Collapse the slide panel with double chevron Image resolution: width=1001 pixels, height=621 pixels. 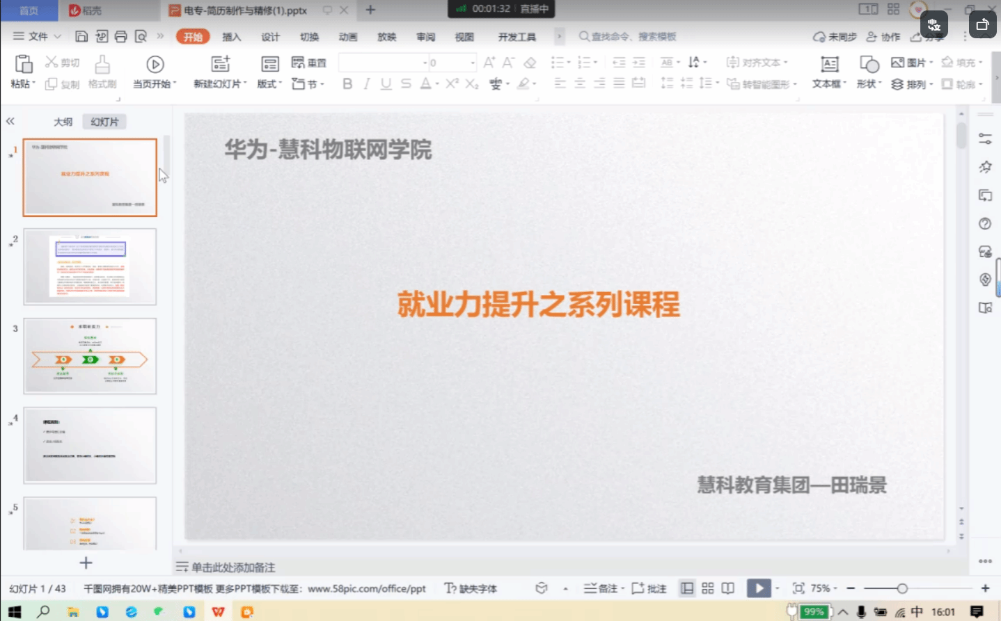(10, 121)
